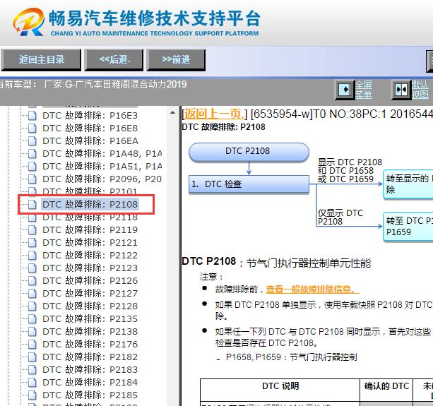
Task: Click document icon beside P2126
Action: [x=32, y=280]
